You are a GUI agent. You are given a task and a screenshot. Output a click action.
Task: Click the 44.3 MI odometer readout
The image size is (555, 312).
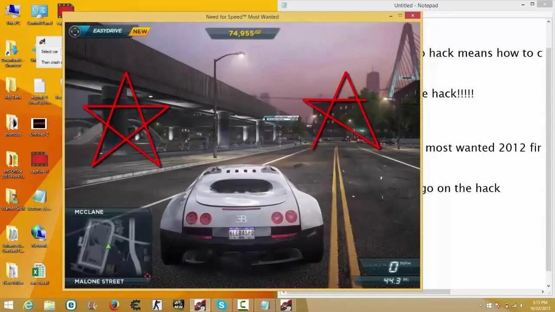pyautogui.click(x=396, y=280)
